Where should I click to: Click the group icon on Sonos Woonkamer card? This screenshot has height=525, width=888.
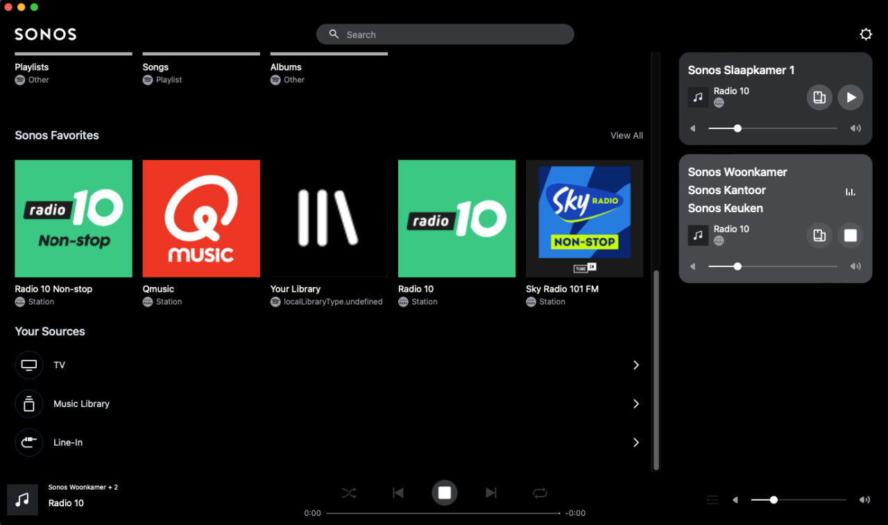(819, 235)
